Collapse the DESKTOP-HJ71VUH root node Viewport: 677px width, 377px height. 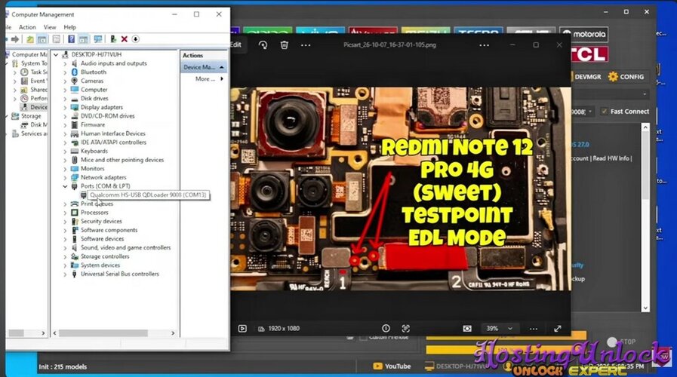(x=56, y=55)
